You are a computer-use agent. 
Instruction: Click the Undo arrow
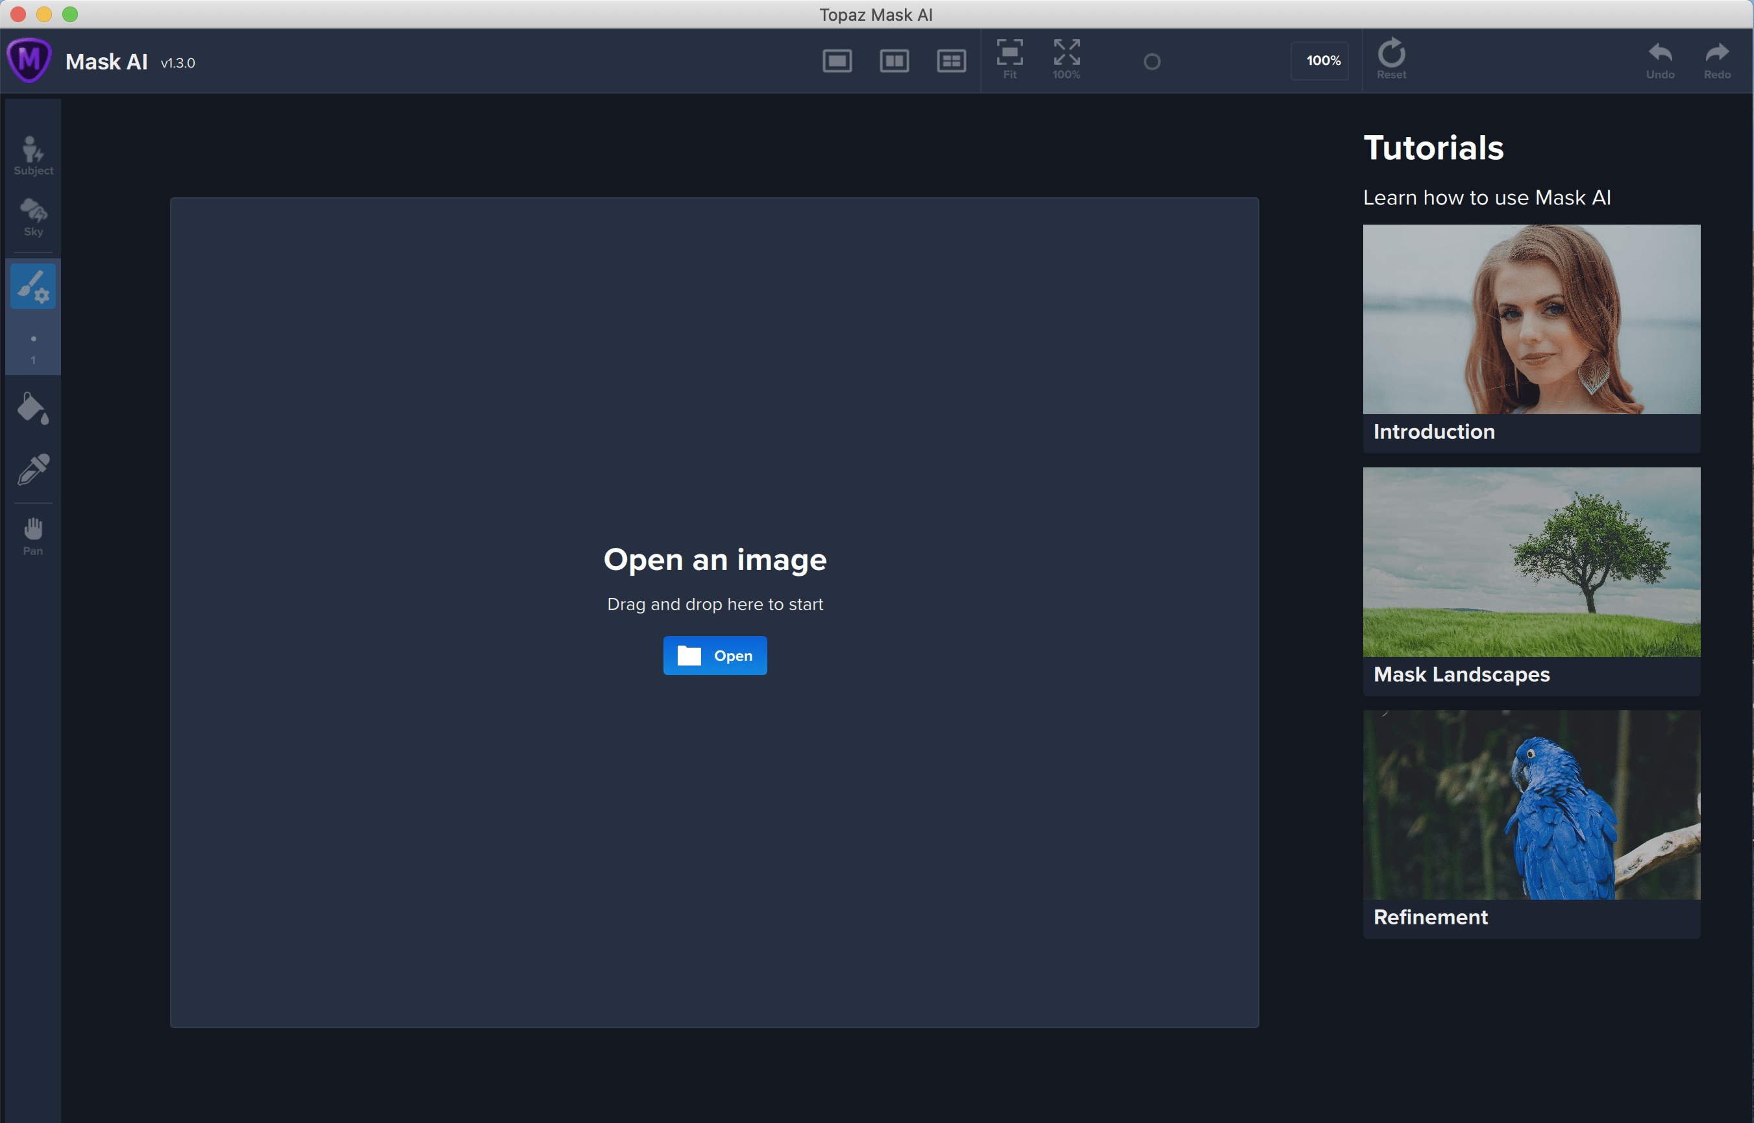(x=1660, y=58)
